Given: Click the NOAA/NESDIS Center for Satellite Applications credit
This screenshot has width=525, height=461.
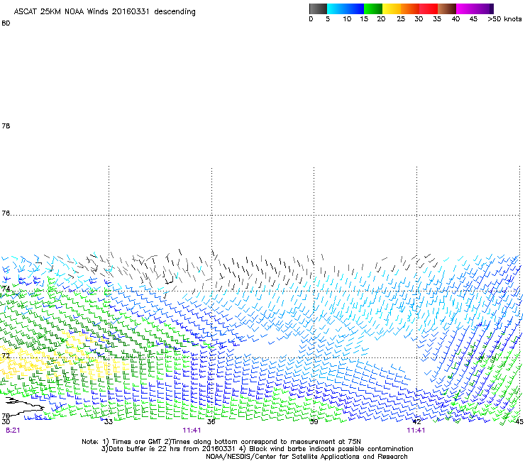Looking at the screenshot, I should pos(306,457).
